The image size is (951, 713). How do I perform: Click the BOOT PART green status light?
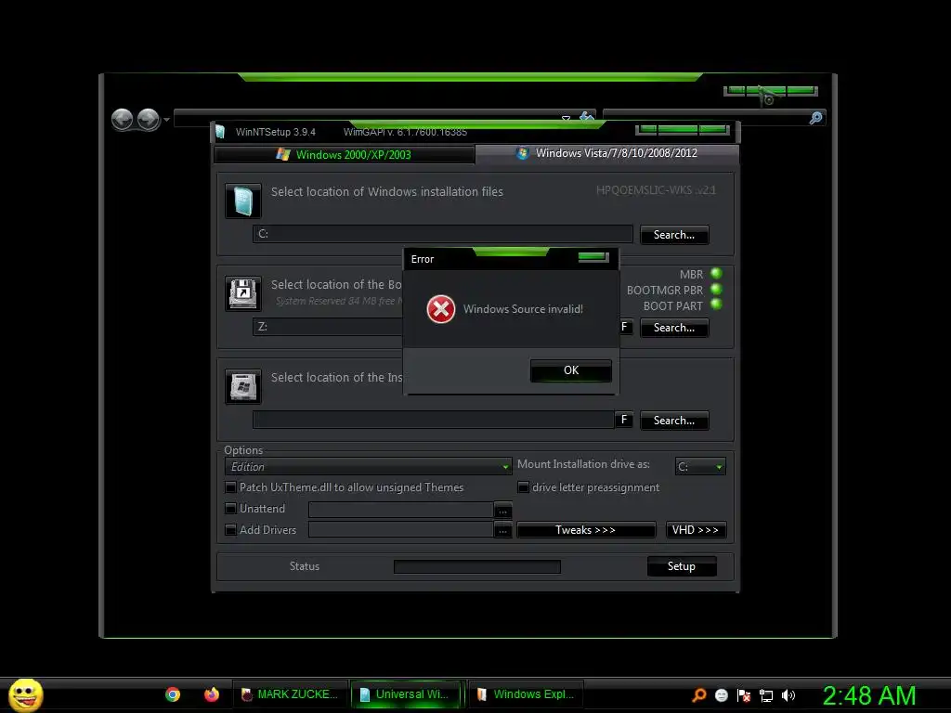pos(716,305)
